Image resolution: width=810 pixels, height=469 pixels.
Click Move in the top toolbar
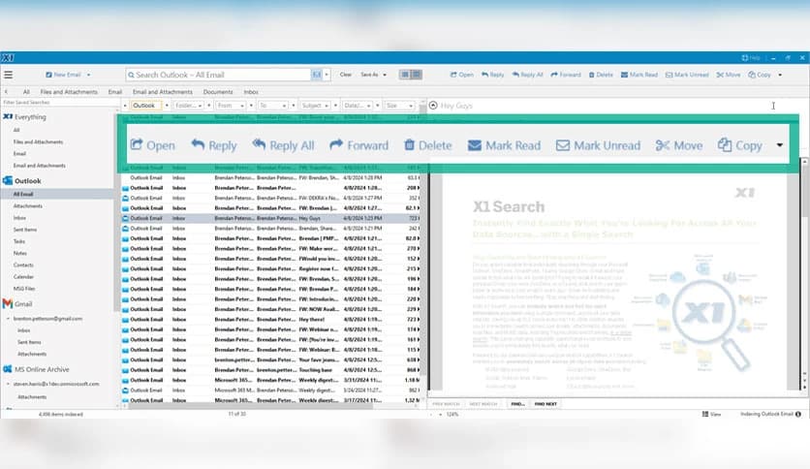pos(729,75)
